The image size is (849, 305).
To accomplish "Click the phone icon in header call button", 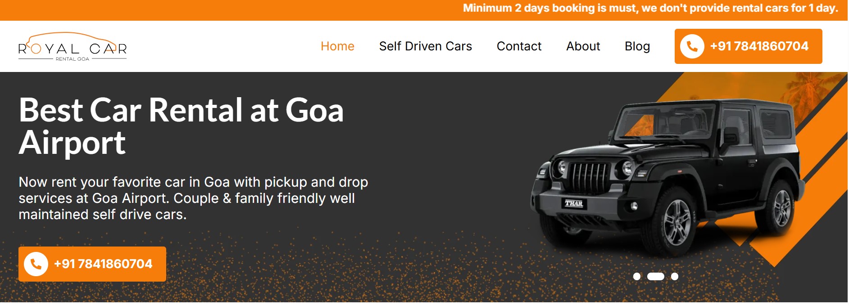I will pos(692,46).
